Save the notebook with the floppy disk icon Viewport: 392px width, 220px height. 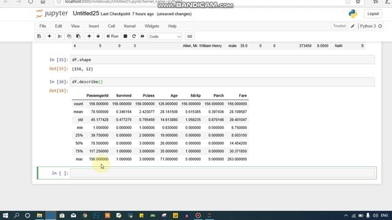coord(39,37)
